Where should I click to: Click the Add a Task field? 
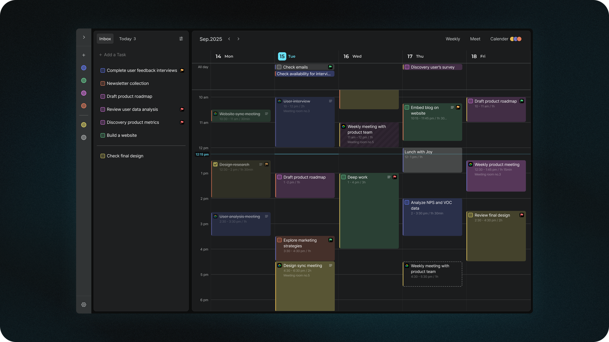pyautogui.click(x=115, y=55)
